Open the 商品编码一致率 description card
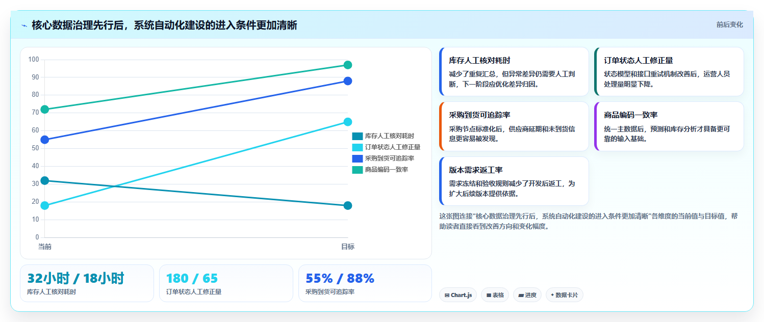Image resolution: width=764 pixels, height=322 pixels. [x=669, y=126]
